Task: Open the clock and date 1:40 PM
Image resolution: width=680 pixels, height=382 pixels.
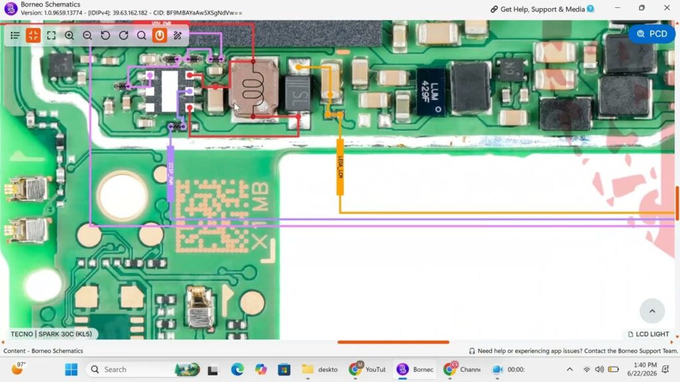Action: click(x=642, y=369)
